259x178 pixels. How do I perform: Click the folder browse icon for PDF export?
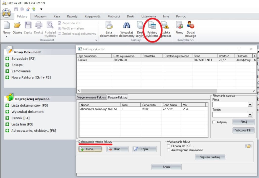(x=248, y=146)
